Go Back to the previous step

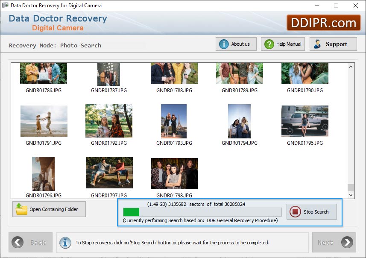pyautogui.click(x=31, y=242)
